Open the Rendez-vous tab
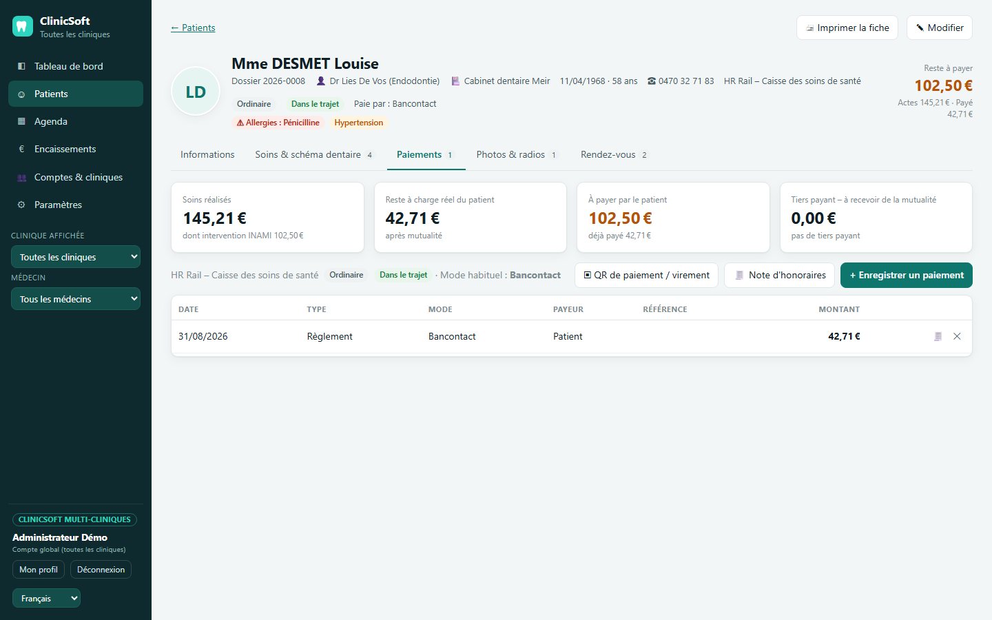The height and width of the screenshot is (620, 992). [x=614, y=155]
